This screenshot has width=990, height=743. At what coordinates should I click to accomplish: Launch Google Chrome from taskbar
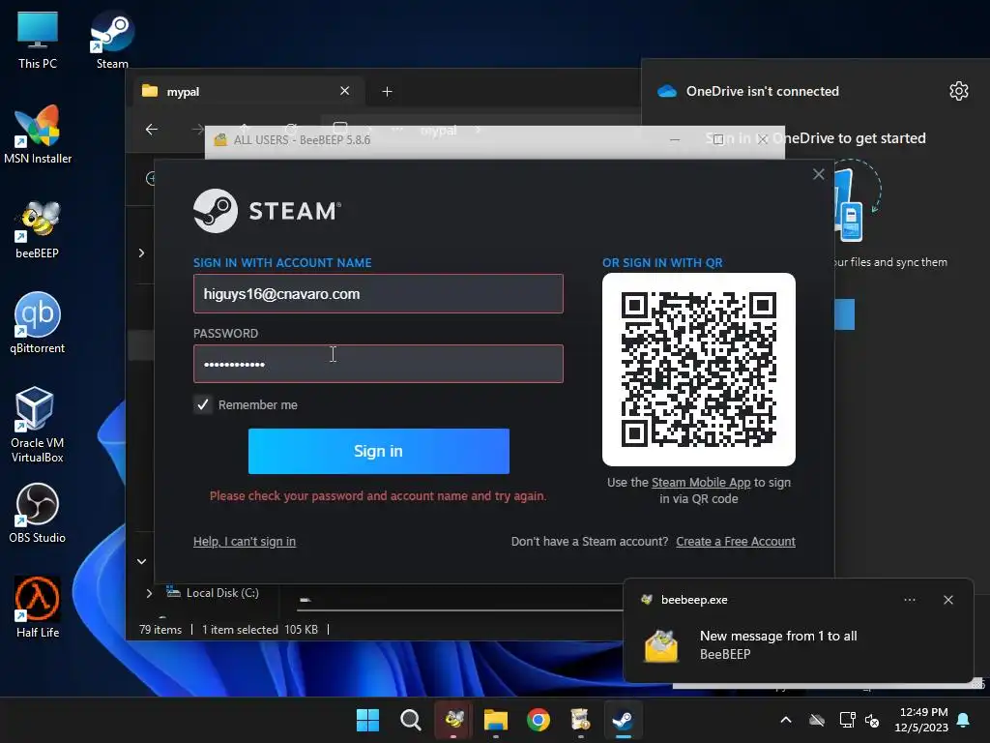(538, 720)
